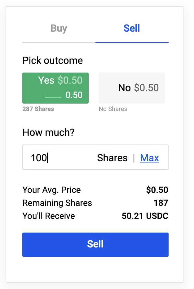The image size is (194, 289).
Task: Use the Max link for shares
Action: (x=149, y=158)
